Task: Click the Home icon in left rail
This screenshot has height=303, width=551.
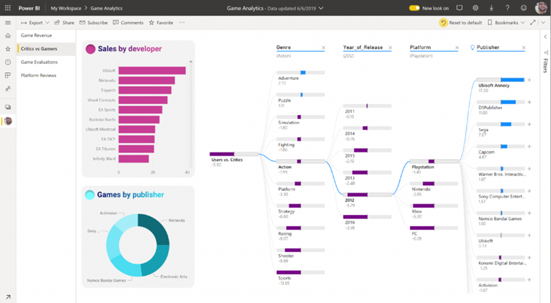Action: tap(8, 36)
